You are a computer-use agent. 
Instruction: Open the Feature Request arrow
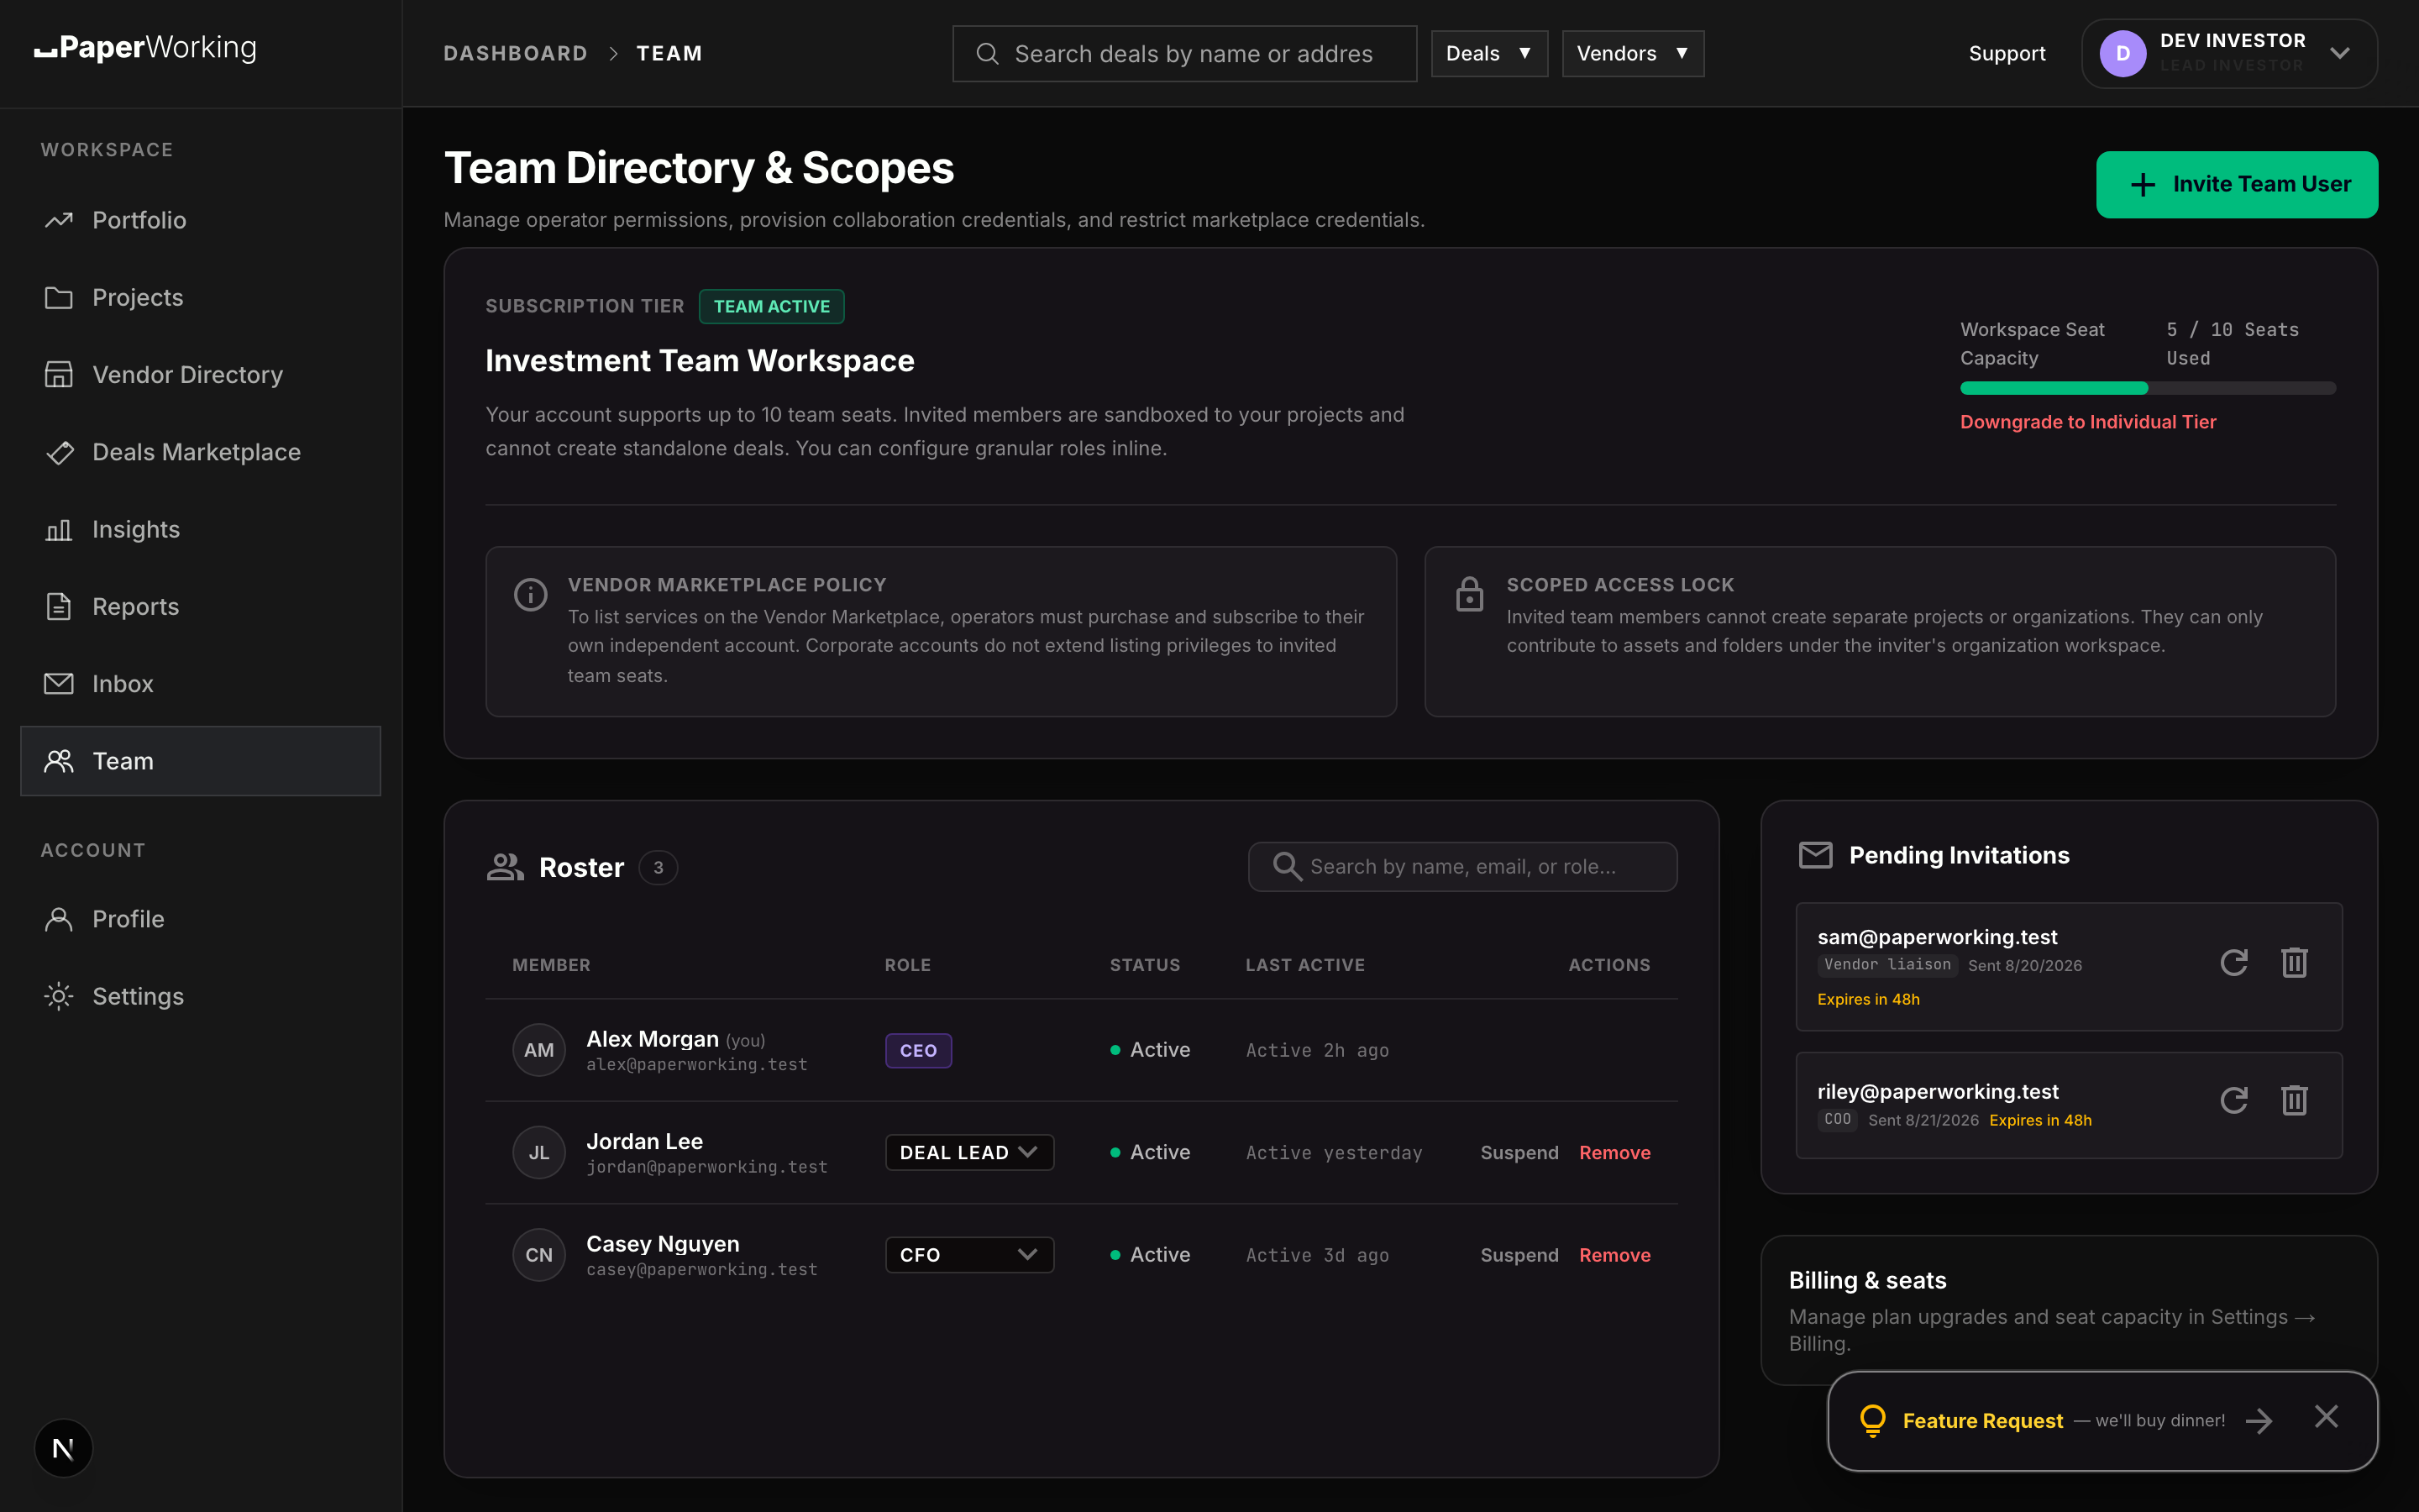click(x=2258, y=1420)
